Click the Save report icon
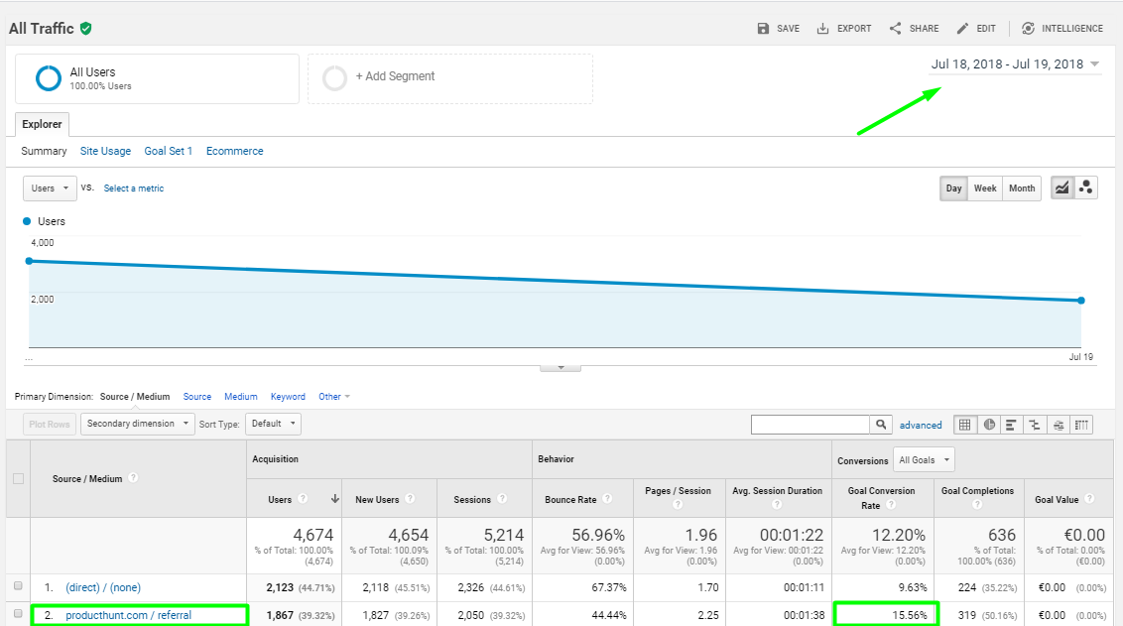This screenshot has height=626, width=1123. [763, 29]
